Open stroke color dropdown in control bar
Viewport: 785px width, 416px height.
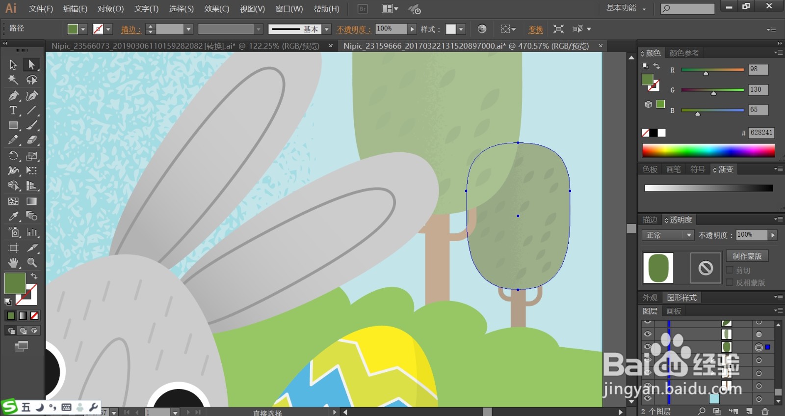pyautogui.click(x=108, y=29)
